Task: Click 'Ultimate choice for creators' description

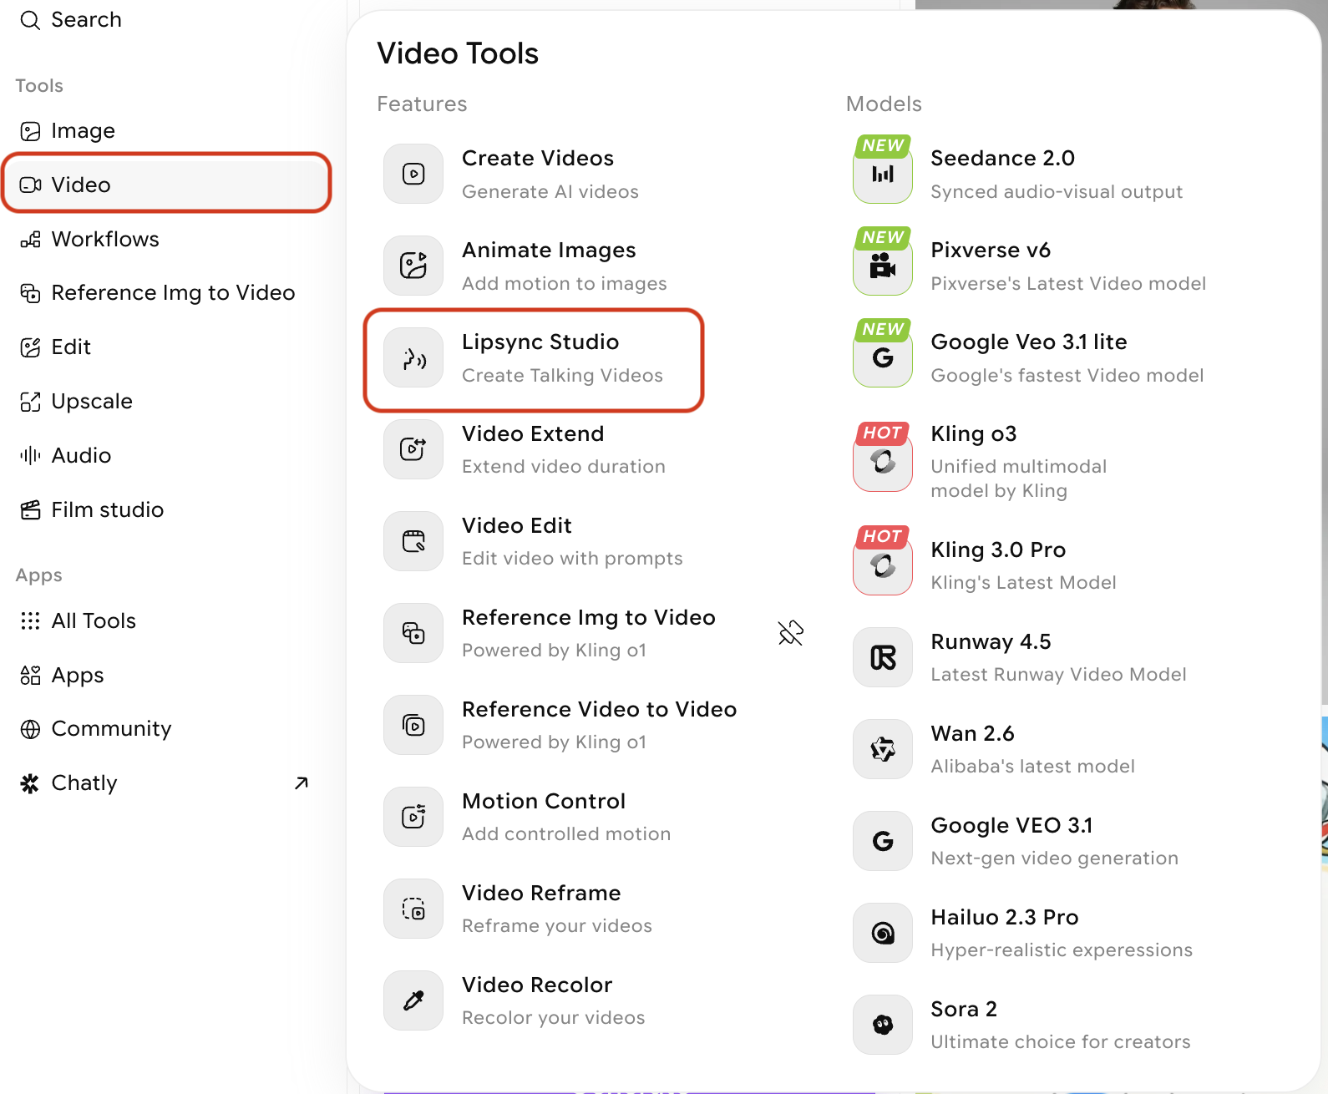Action: point(1061,1042)
